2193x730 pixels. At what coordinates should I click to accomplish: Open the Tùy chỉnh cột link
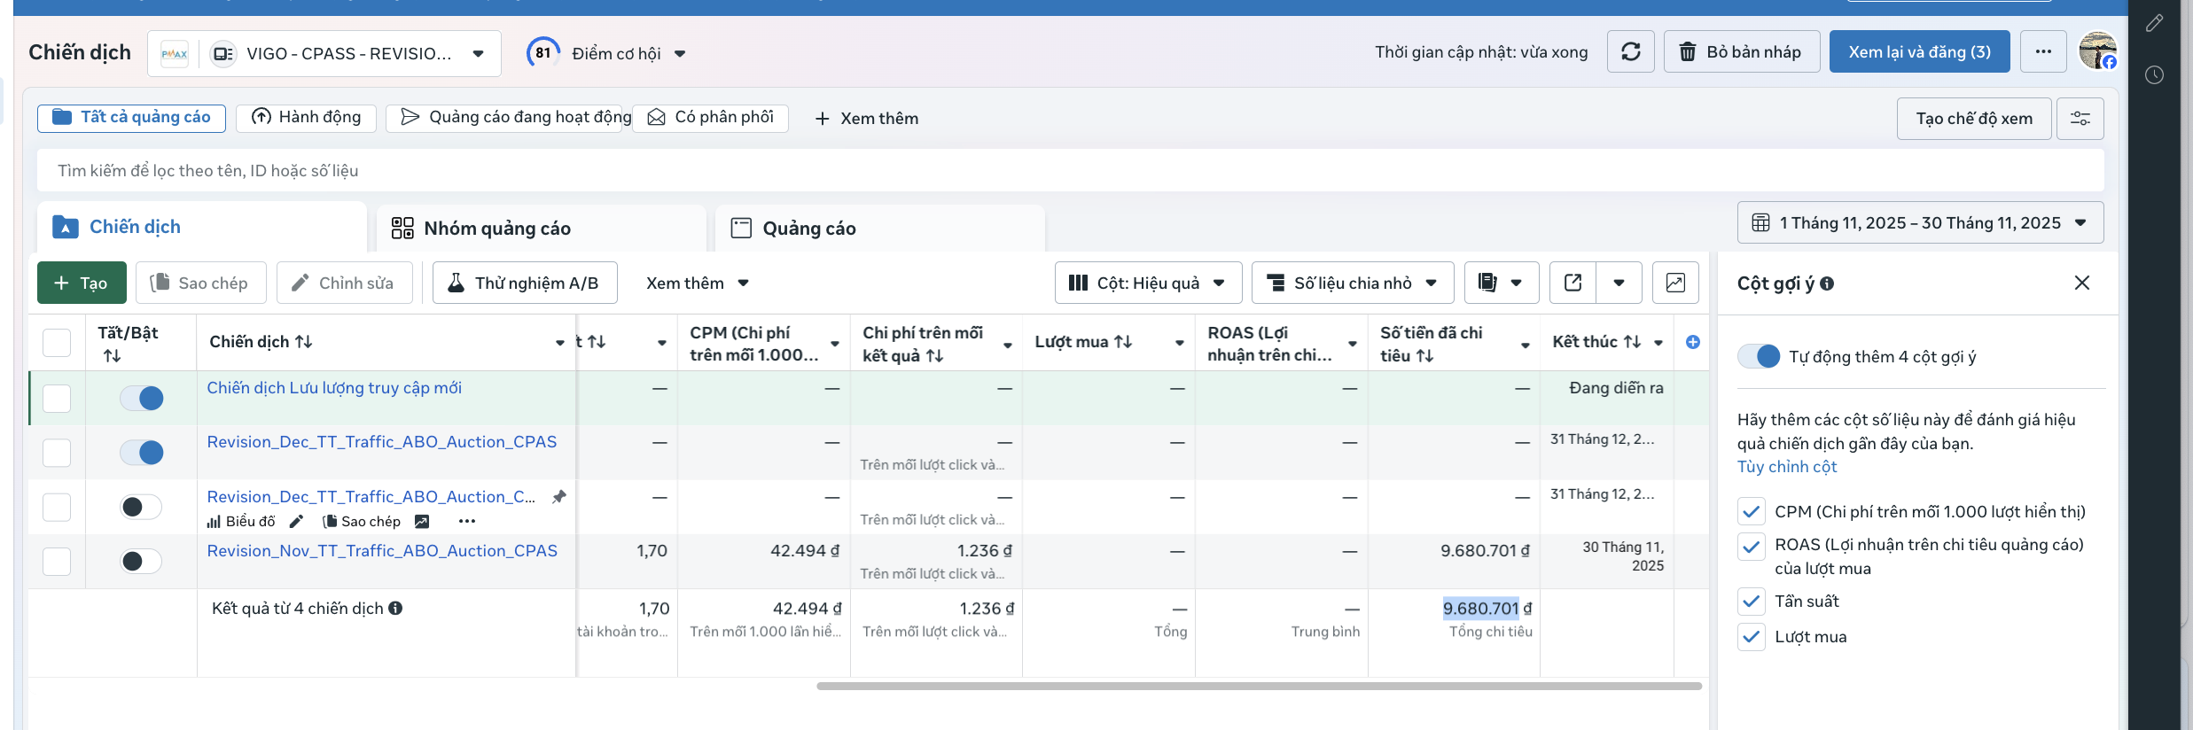1786,467
